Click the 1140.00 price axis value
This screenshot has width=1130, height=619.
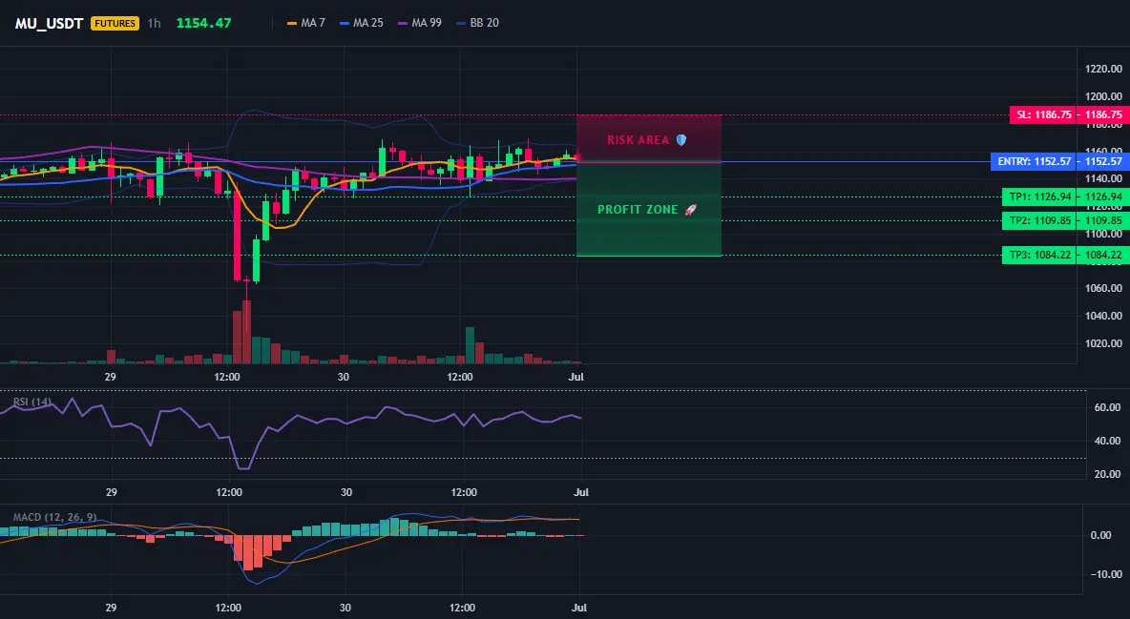1103,178
